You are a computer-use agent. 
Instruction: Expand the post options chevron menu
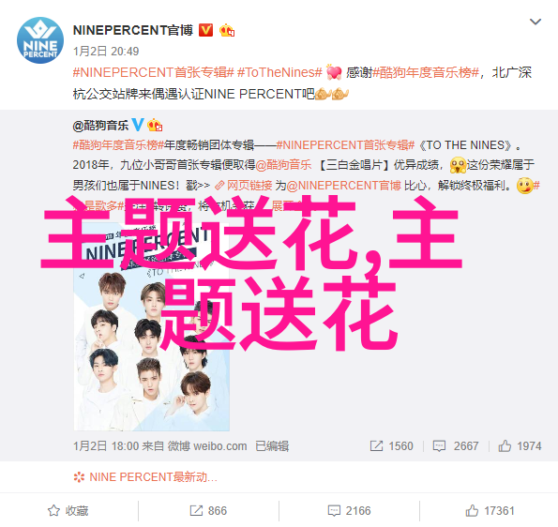pyautogui.click(x=535, y=22)
